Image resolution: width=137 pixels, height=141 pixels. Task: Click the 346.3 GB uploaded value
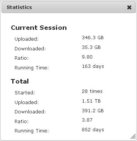tap(93, 38)
